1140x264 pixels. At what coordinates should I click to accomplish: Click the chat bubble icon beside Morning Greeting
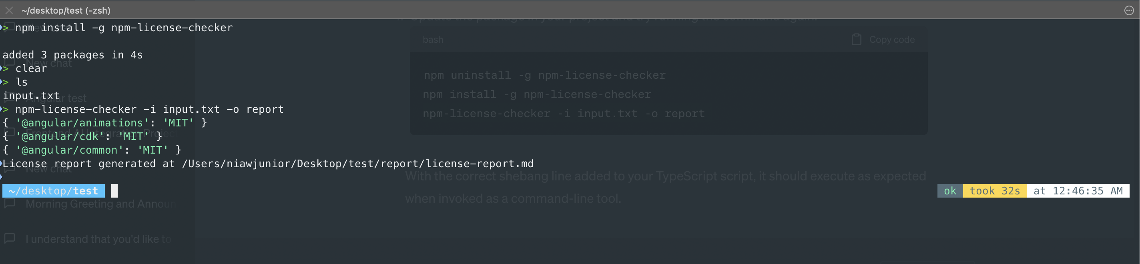[9, 204]
